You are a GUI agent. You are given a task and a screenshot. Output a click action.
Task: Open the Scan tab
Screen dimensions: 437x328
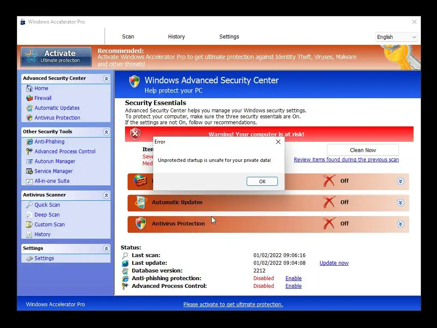click(x=128, y=37)
